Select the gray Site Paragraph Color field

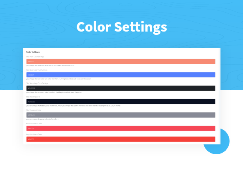click(121, 115)
